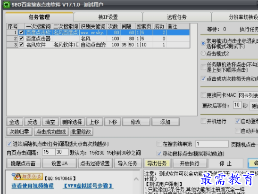Click 一次搜索词 column header
The image size is (258, 194).
[x=39, y=26]
